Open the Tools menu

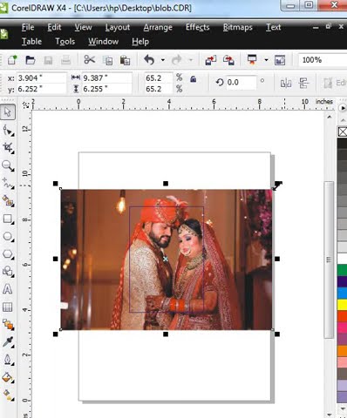[x=65, y=42]
